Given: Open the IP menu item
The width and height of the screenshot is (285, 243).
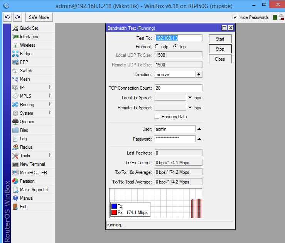Looking at the screenshot, I should 33,88.
